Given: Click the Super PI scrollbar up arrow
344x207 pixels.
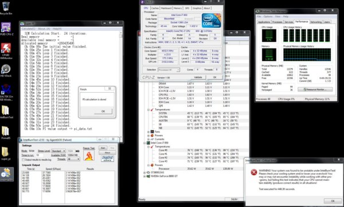Looking at the screenshot, I should click(120, 33).
